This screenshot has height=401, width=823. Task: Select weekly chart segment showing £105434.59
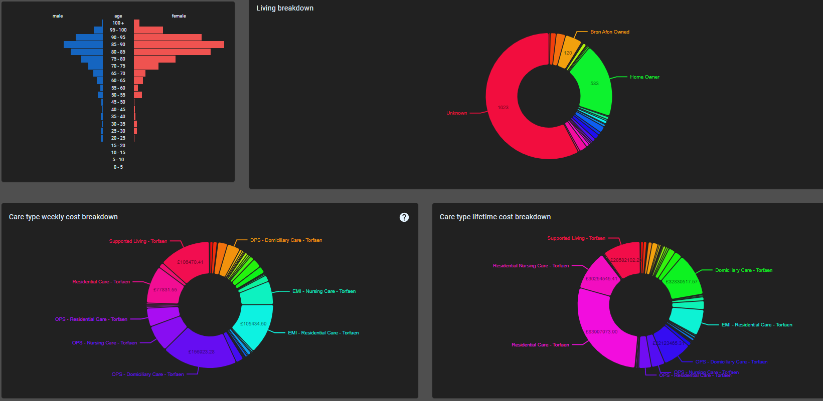pyautogui.click(x=254, y=324)
